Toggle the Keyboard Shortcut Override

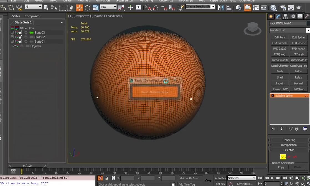tap(138, 7)
